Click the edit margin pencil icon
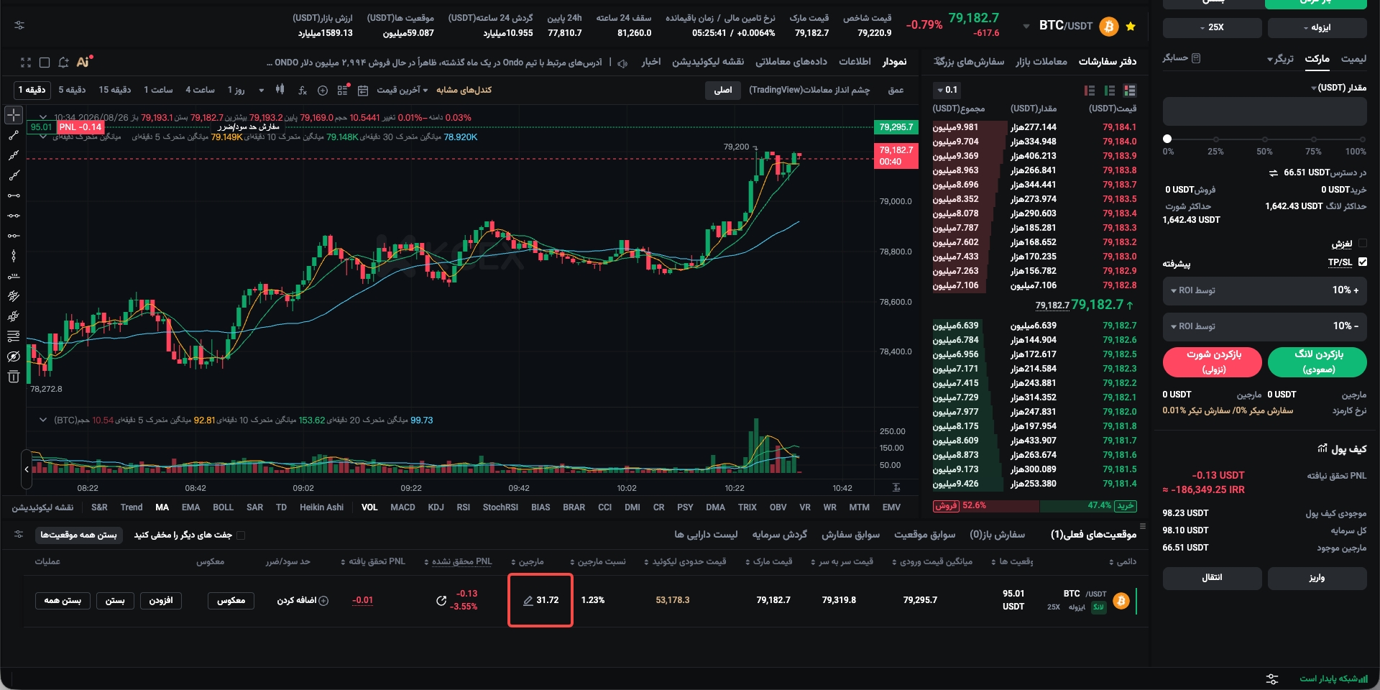This screenshot has width=1380, height=690. coord(528,601)
